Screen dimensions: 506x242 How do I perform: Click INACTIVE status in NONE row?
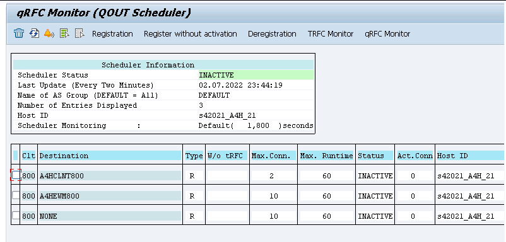pyautogui.click(x=375, y=216)
